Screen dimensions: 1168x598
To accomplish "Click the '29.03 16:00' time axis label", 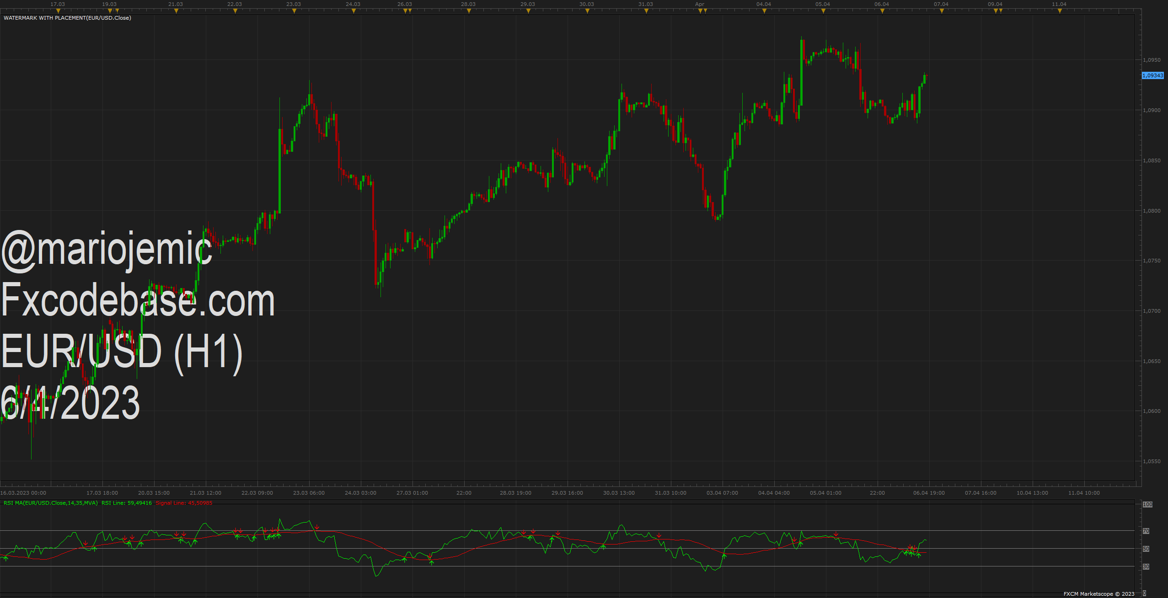I will (568, 493).
